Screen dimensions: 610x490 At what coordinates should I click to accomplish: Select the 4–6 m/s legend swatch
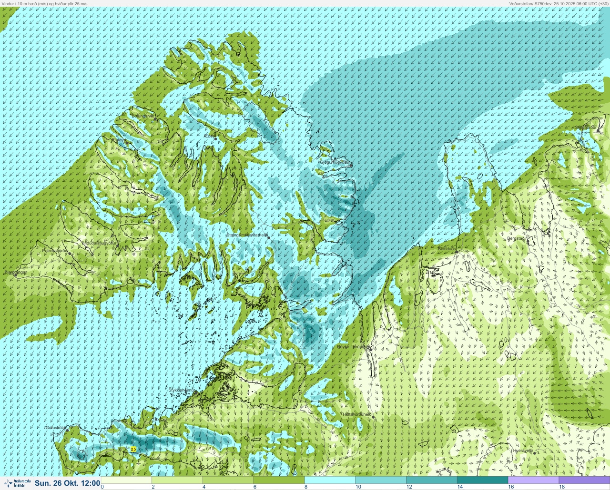[228, 480]
